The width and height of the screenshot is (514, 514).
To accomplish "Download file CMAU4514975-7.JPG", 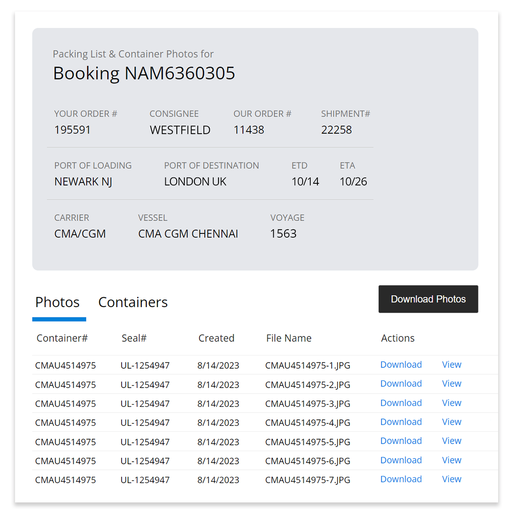I will (400, 479).
